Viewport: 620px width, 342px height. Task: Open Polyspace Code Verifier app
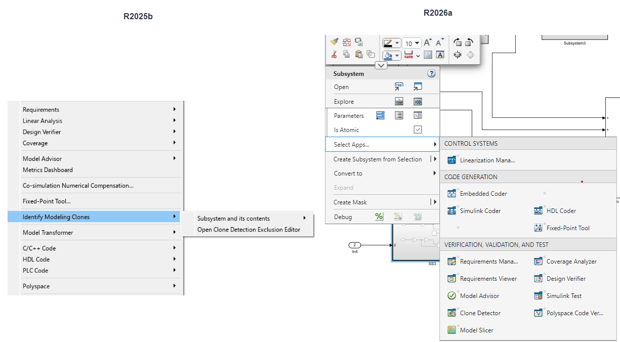(569, 313)
